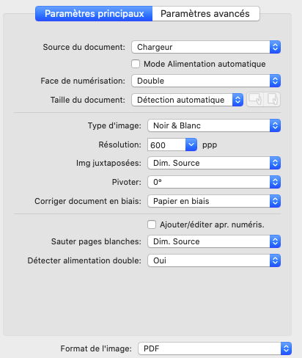The image size is (302, 358).
Task: Open Format de l'image dropdown showing PDF
Action: tap(215, 348)
